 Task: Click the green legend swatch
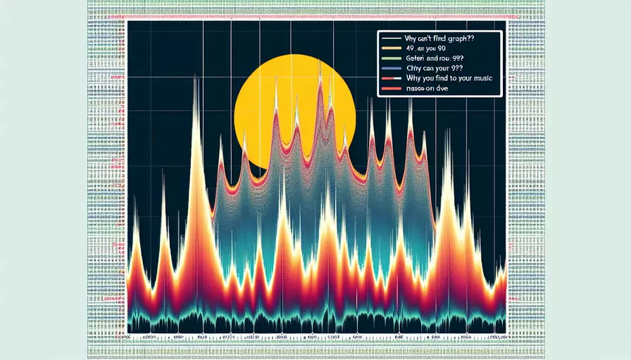(x=391, y=58)
